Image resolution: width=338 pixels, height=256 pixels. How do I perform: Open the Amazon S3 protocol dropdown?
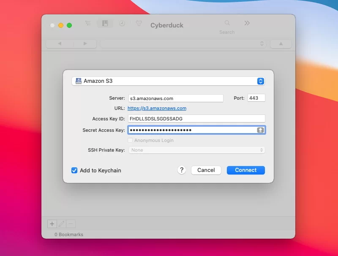[x=168, y=81]
